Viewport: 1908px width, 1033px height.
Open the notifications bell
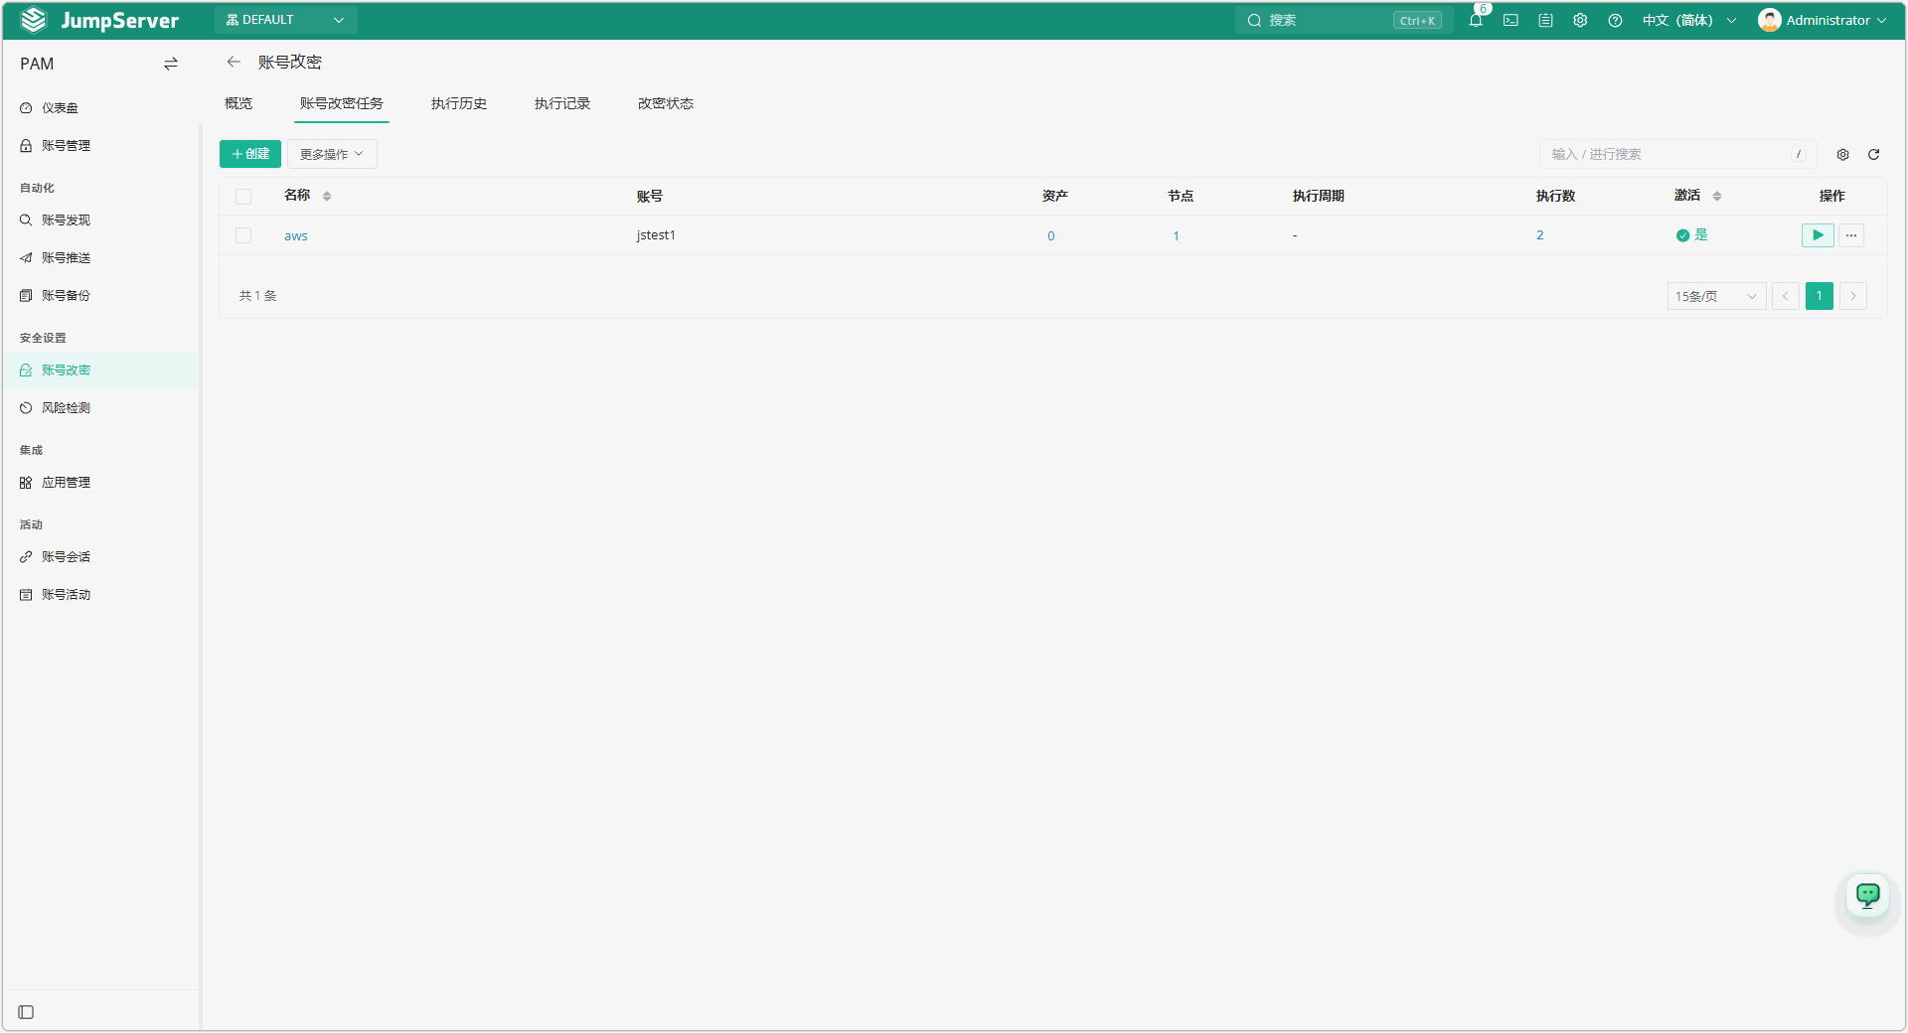coord(1476,20)
